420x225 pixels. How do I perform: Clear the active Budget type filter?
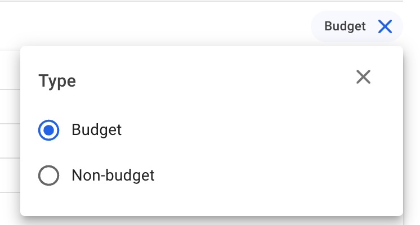point(385,26)
